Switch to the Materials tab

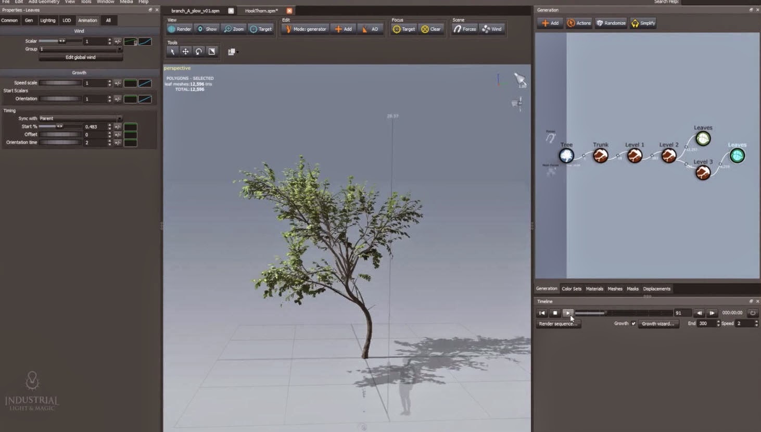594,288
